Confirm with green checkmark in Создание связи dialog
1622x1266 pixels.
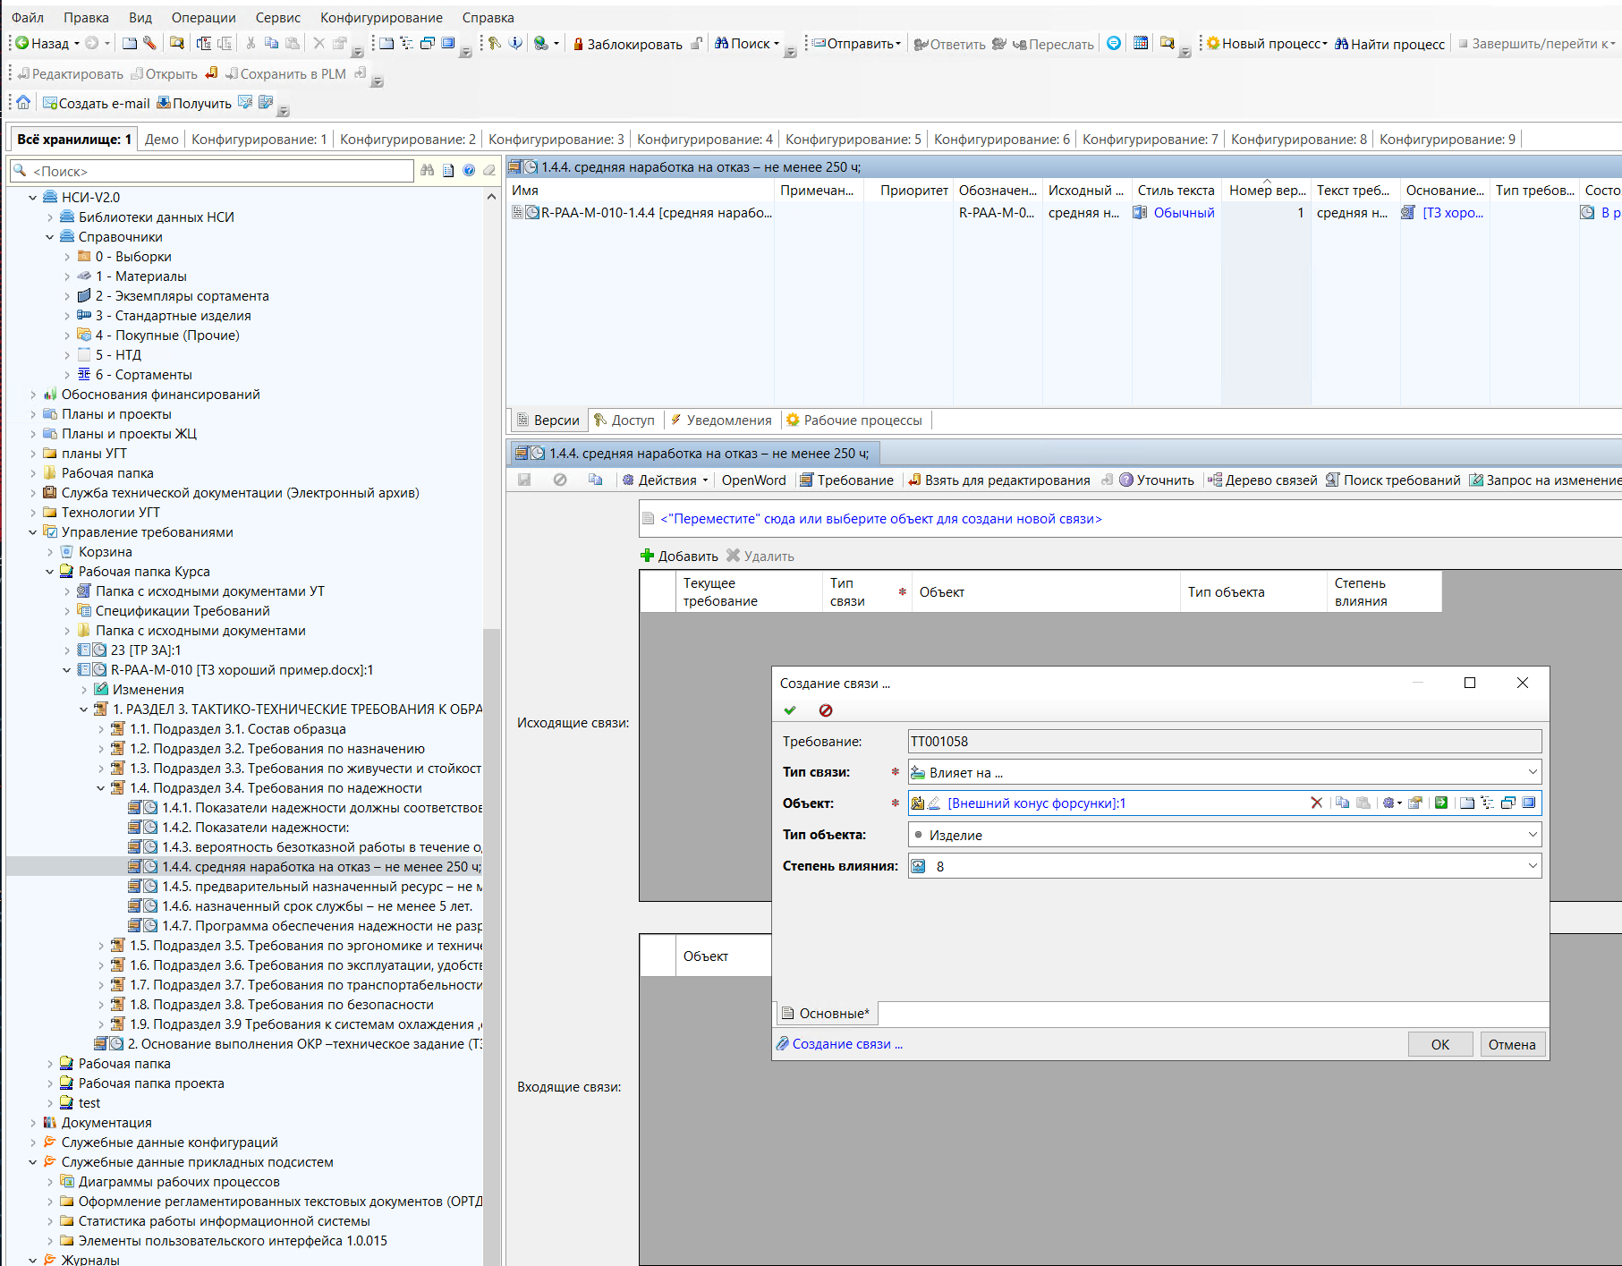pos(789,710)
